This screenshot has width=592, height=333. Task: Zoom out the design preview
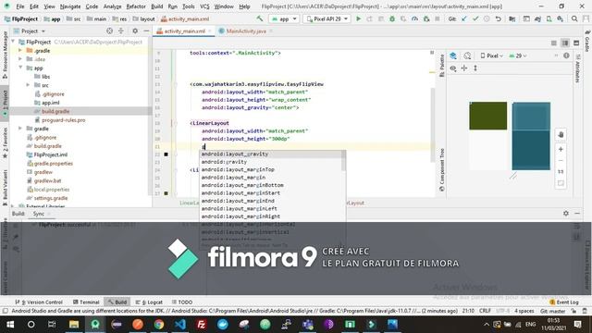point(561,161)
